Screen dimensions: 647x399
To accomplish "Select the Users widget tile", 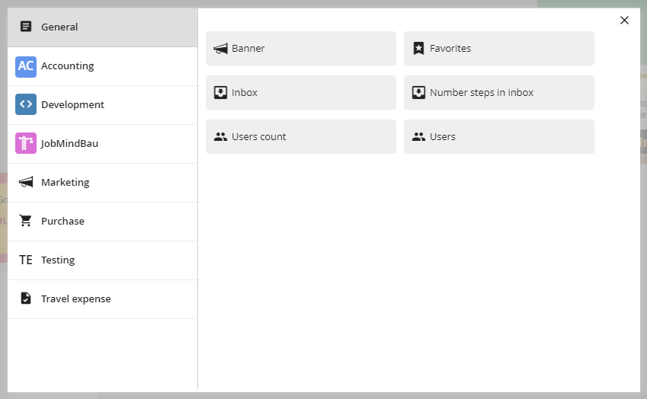I will click(498, 137).
